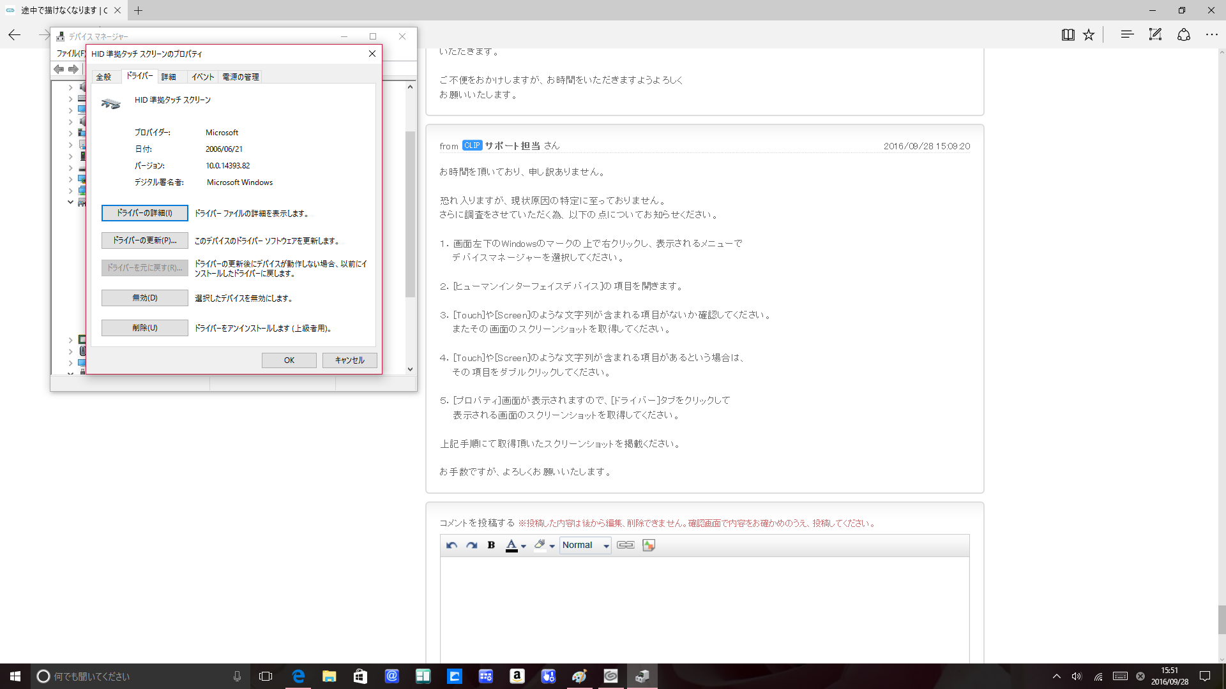Click the redo icon in comment editor
The width and height of the screenshot is (1226, 689).
471,545
